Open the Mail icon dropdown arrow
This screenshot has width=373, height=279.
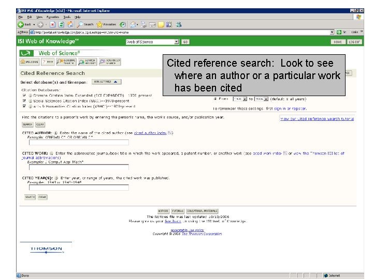[137, 25]
